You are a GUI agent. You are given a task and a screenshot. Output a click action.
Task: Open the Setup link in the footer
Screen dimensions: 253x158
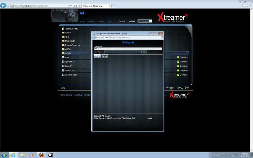tap(70, 95)
